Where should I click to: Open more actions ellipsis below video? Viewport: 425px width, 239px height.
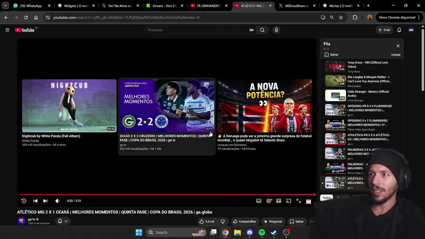[x=312, y=221]
